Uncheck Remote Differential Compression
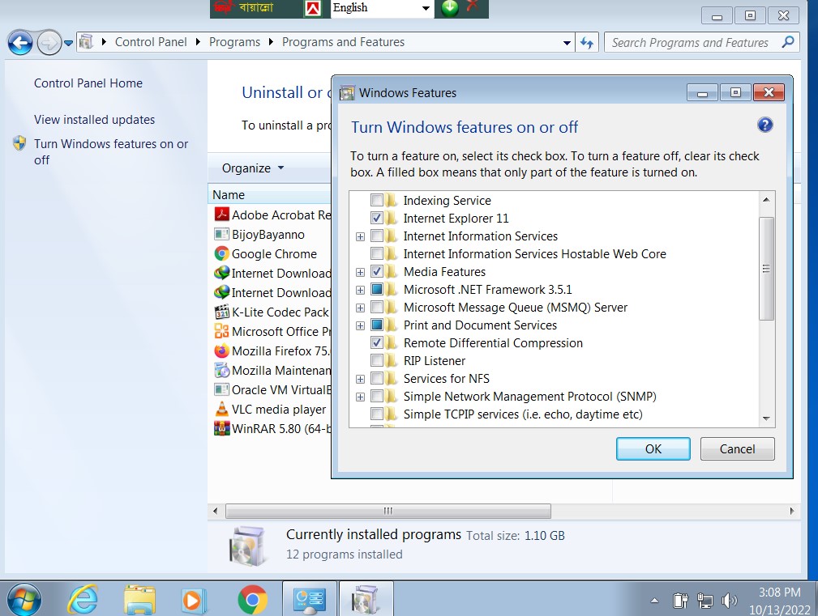818x616 pixels. coord(377,342)
